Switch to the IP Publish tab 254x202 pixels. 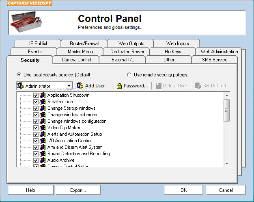pos(39,43)
